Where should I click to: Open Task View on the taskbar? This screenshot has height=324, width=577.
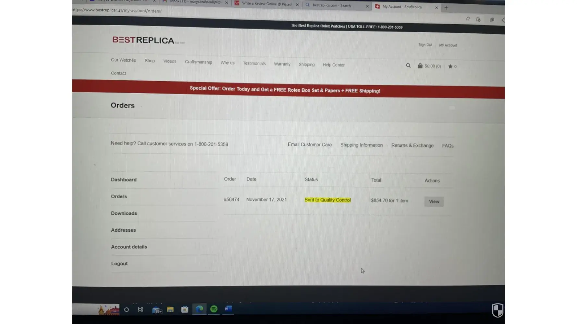click(x=141, y=309)
